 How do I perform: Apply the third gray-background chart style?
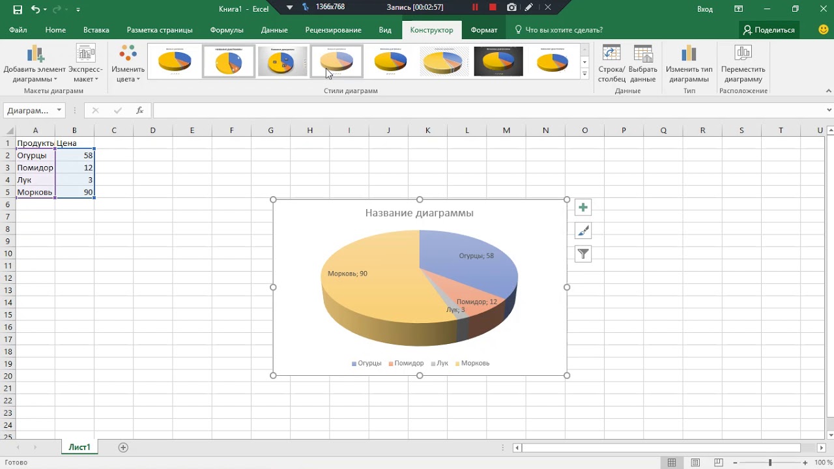point(283,61)
